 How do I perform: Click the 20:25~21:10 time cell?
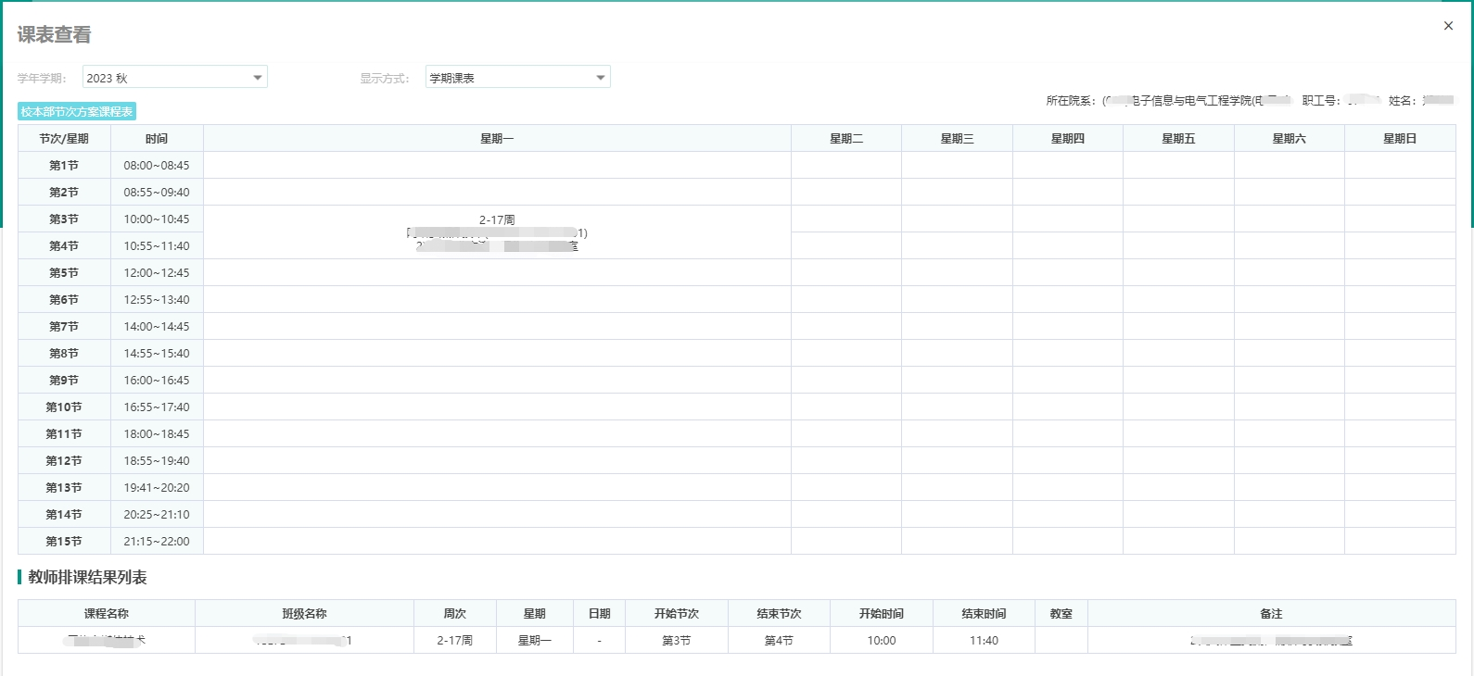pyautogui.click(x=157, y=514)
